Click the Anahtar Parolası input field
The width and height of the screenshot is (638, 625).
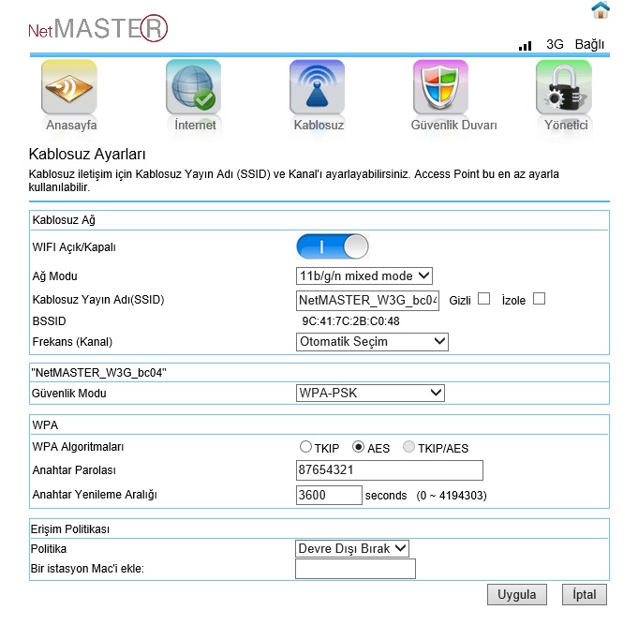coord(390,470)
